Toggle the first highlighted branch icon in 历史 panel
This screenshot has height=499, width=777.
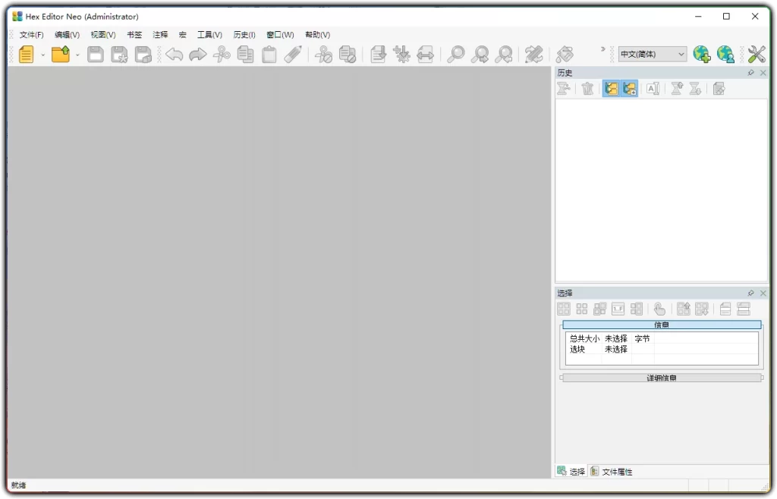611,89
